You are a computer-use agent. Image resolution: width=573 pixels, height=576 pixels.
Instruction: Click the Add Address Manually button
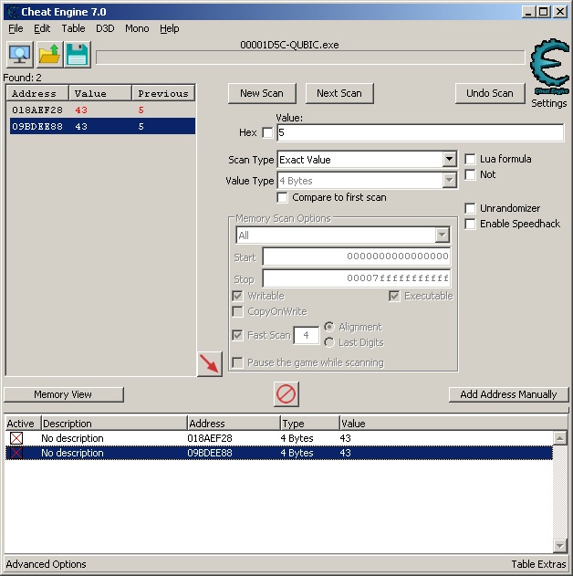click(508, 394)
